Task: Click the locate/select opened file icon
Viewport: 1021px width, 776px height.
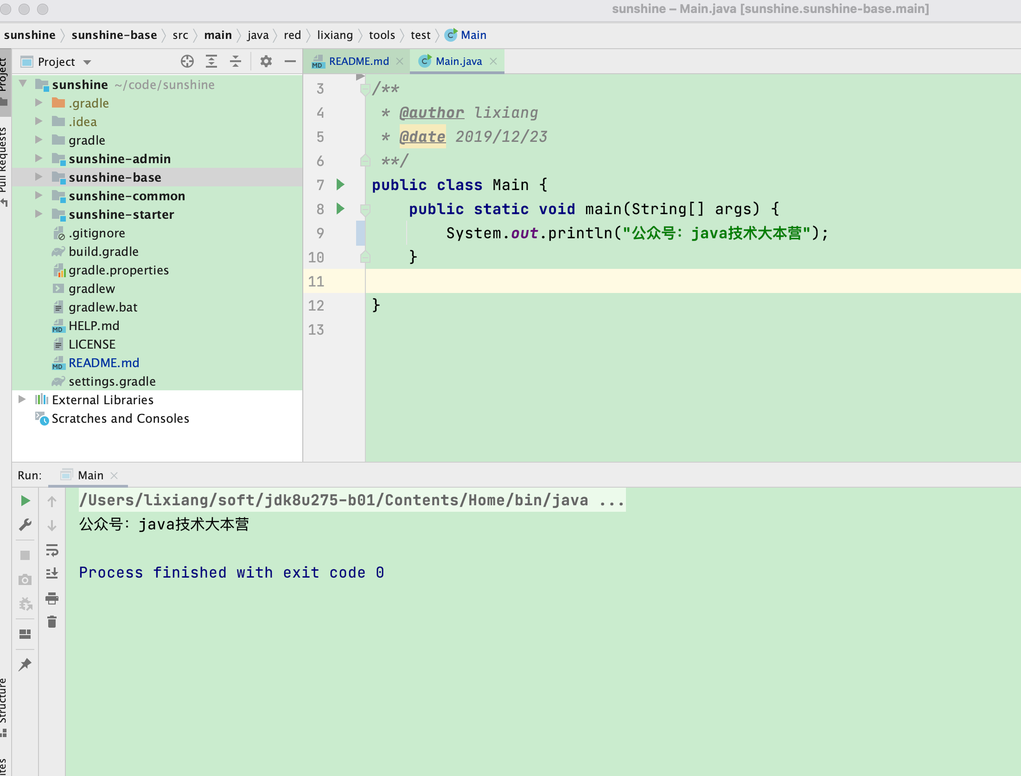Action: pos(187,61)
